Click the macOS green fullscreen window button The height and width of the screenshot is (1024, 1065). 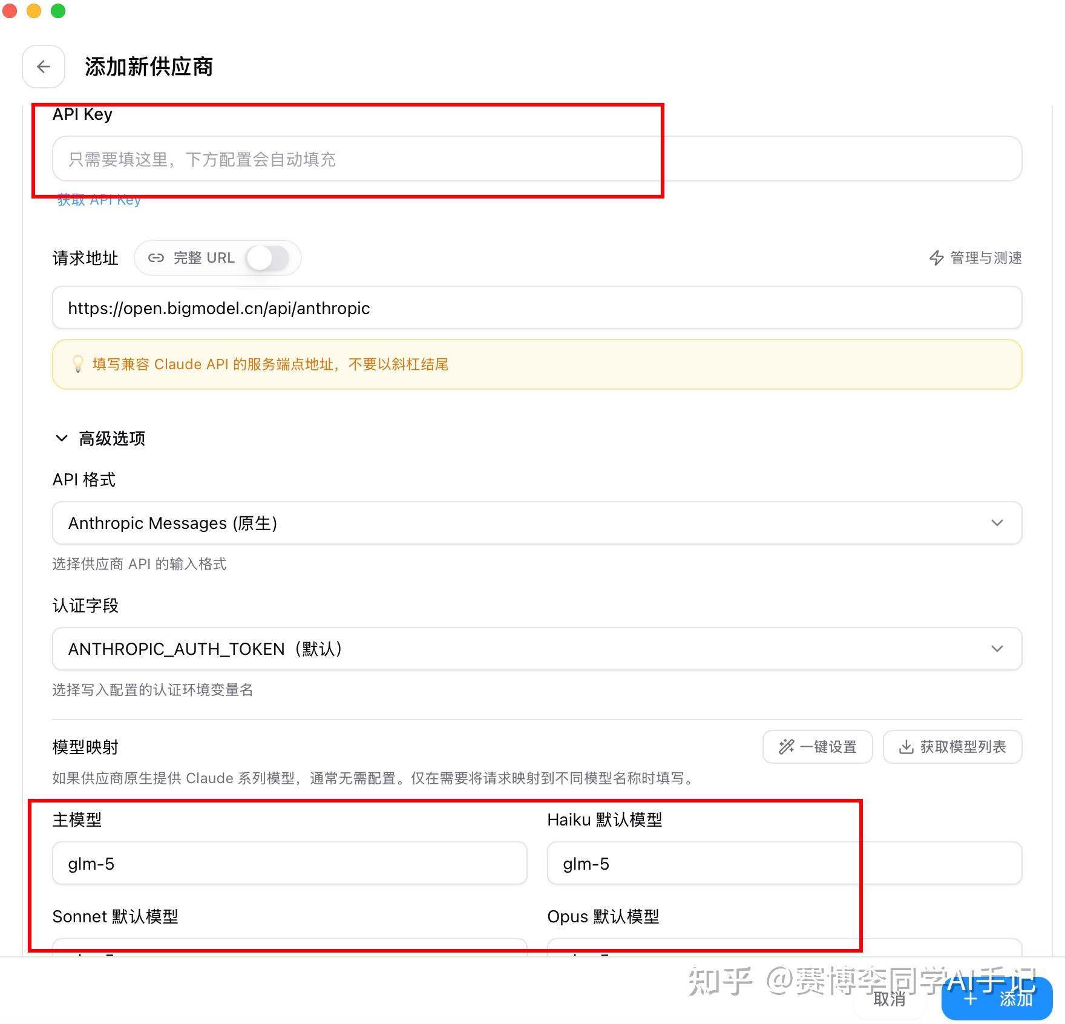58,10
